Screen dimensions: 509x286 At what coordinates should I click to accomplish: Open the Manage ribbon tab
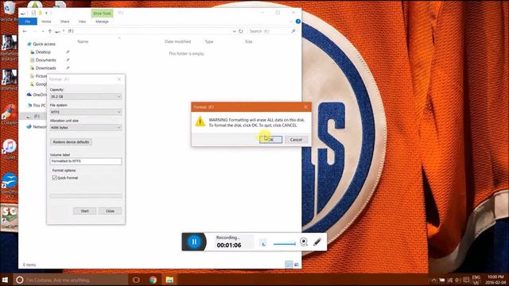pyautogui.click(x=102, y=21)
